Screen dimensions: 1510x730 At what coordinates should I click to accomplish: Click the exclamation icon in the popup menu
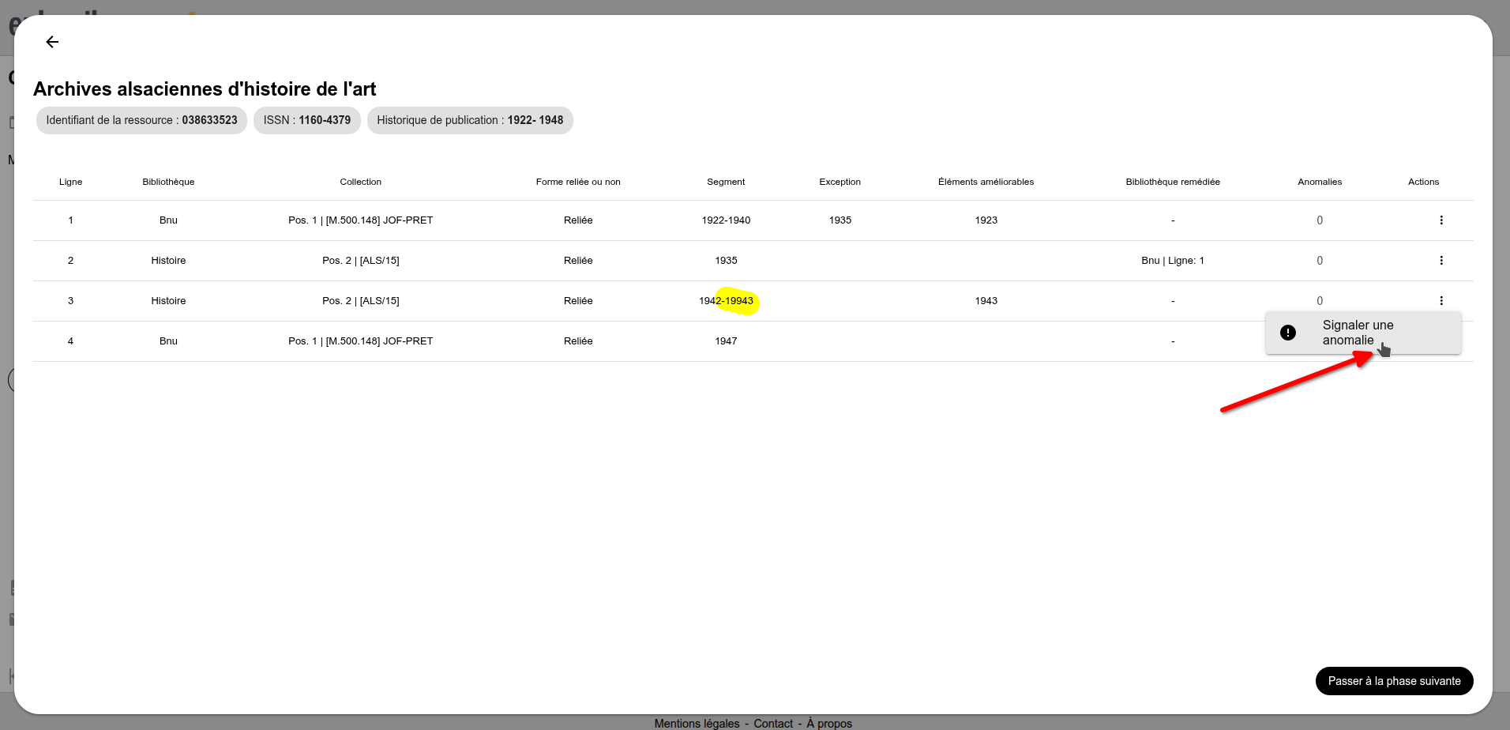pyautogui.click(x=1288, y=333)
